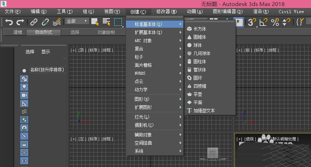
Task: Click the Redo arrow icon
Action: [x=20, y=22]
